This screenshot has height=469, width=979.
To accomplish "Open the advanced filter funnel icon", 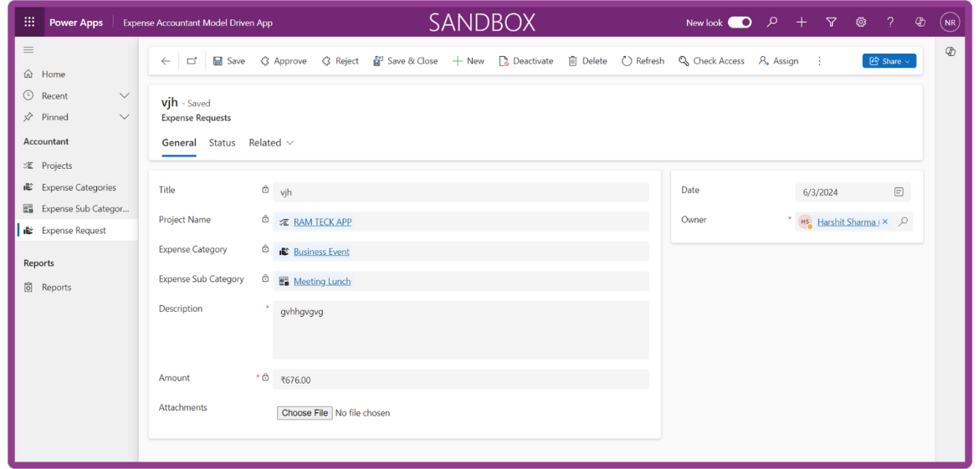I will click(x=831, y=23).
